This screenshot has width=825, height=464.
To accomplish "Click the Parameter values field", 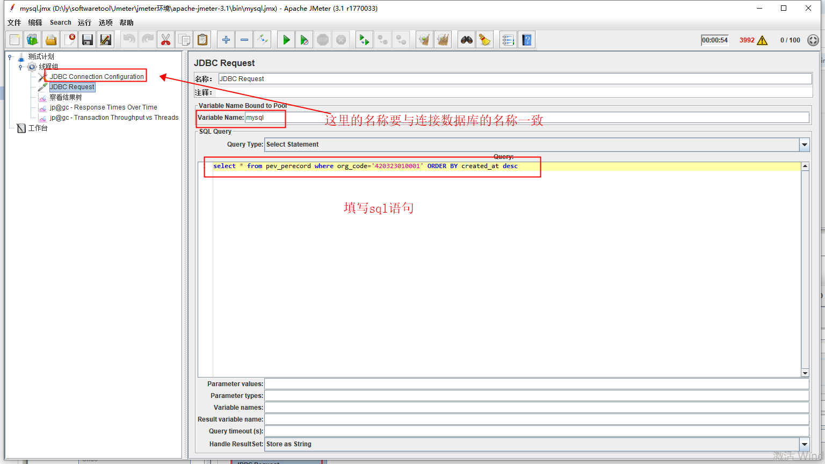I will (537, 384).
